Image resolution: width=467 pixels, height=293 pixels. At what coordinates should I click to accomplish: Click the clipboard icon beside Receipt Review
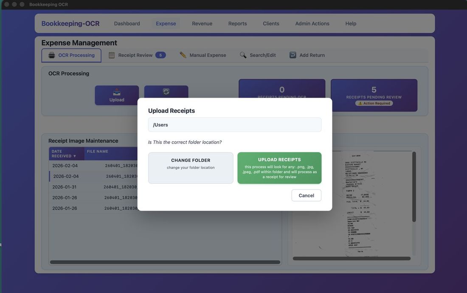112,55
